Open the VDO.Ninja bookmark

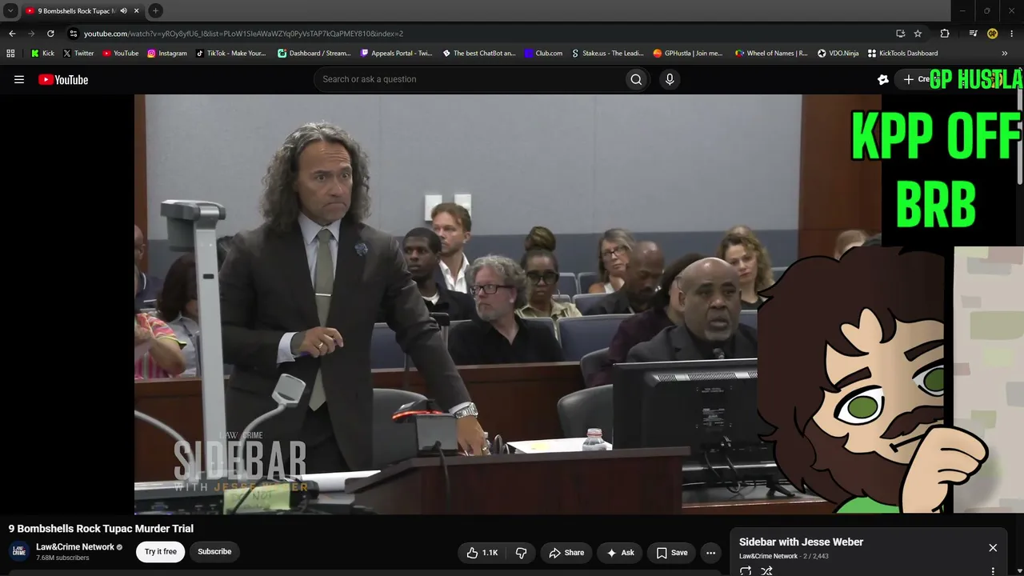pos(838,54)
